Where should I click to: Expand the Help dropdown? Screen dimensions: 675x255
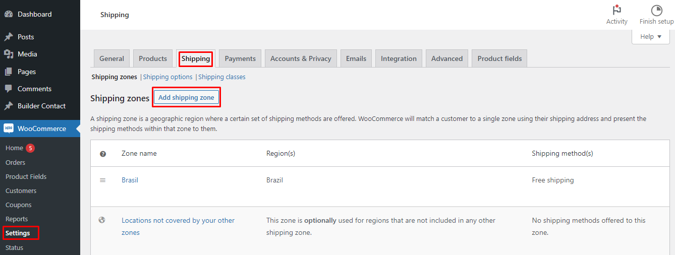click(x=650, y=37)
